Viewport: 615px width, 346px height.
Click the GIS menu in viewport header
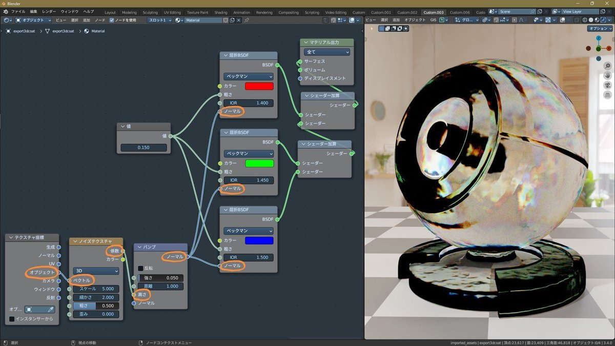[x=433, y=20]
